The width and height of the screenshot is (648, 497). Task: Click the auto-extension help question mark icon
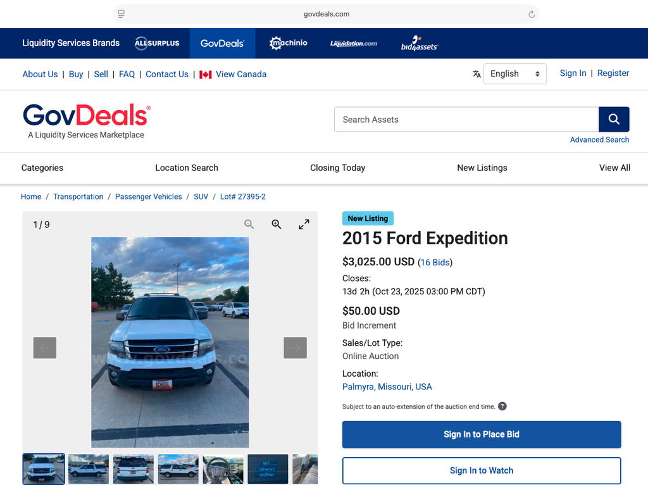click(x=502, y=406)
